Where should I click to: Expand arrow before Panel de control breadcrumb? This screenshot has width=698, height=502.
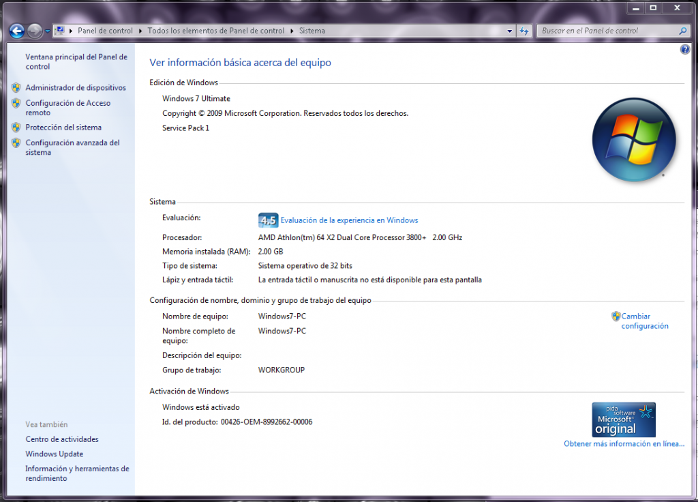(x=71, y=31)
